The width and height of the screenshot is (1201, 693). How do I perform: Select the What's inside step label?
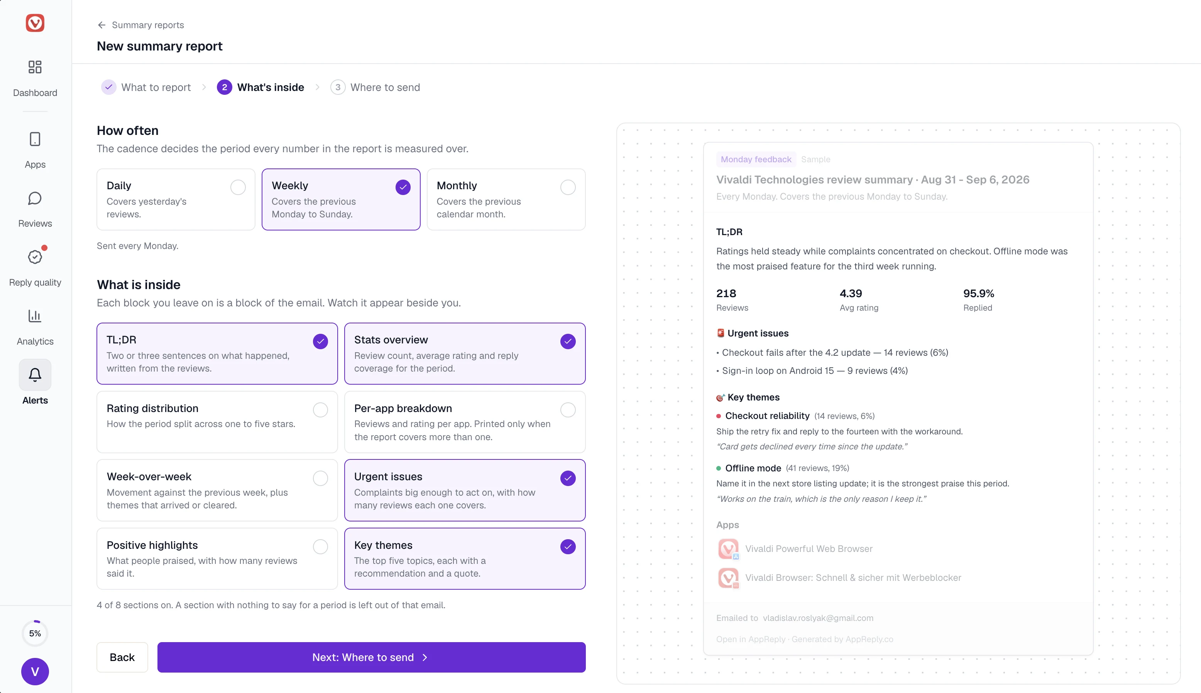(x=271, y=87)
